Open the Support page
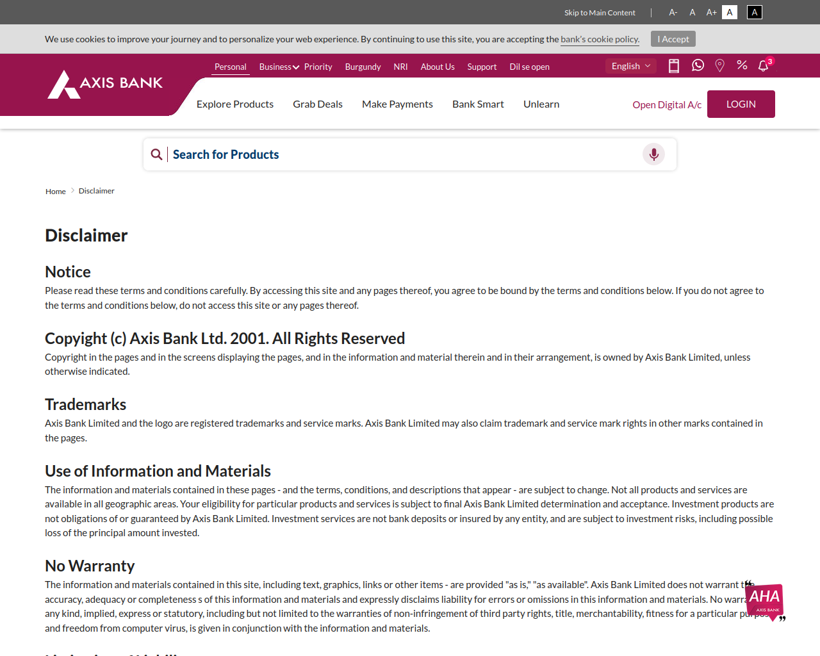This screenshot has width=820, height=656. 482,67
